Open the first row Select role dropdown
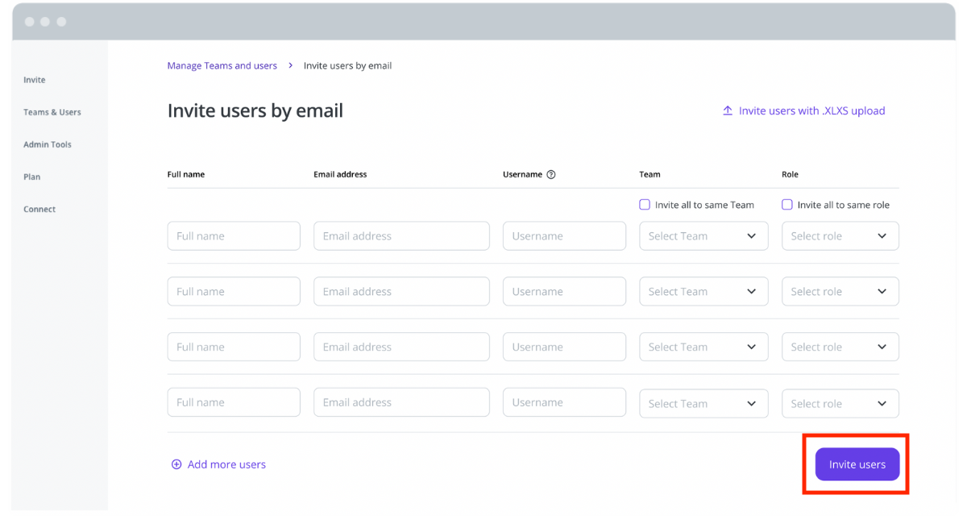This screenshot has height=516, width=967. (840, 236)
